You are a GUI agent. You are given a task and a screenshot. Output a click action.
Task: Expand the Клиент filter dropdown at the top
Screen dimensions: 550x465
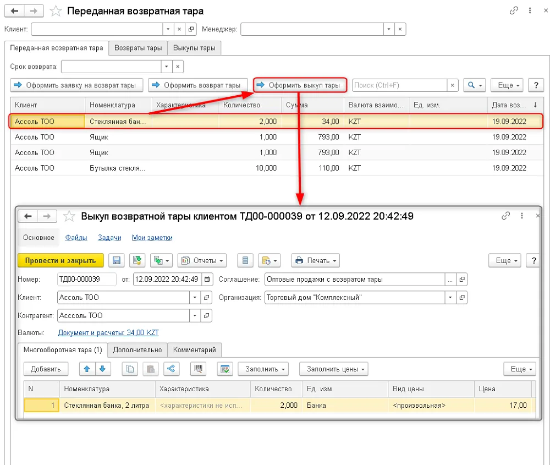pyautogui.click(x=168, y=29)
